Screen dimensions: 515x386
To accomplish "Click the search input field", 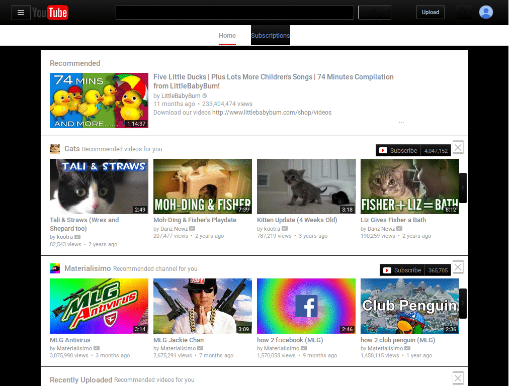I will coord(234,12).
